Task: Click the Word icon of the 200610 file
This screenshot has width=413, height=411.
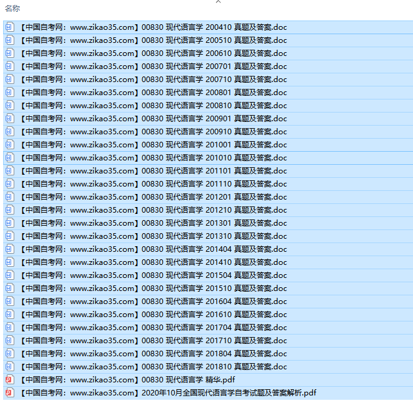Action: (x=10, y=53)
